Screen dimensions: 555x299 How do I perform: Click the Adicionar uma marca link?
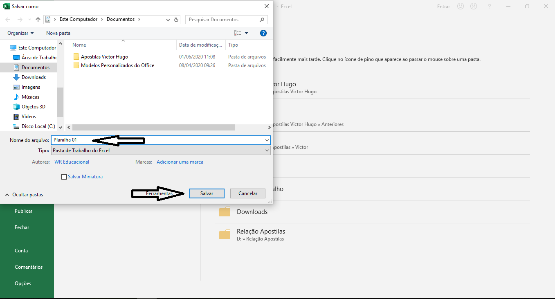180,162
